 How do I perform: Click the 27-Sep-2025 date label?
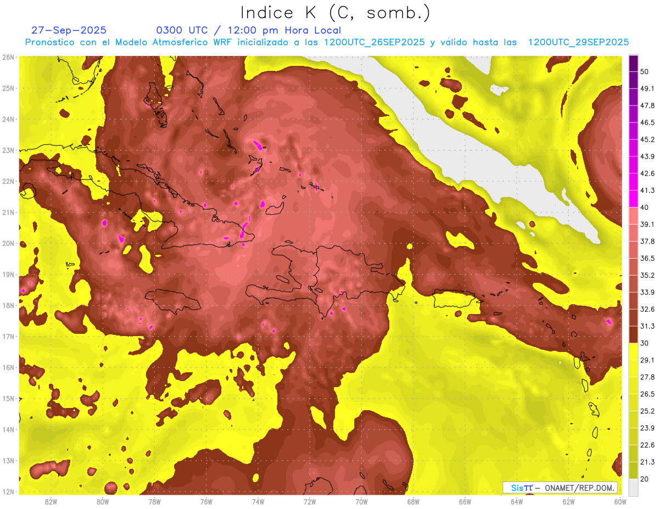(69, 31)
